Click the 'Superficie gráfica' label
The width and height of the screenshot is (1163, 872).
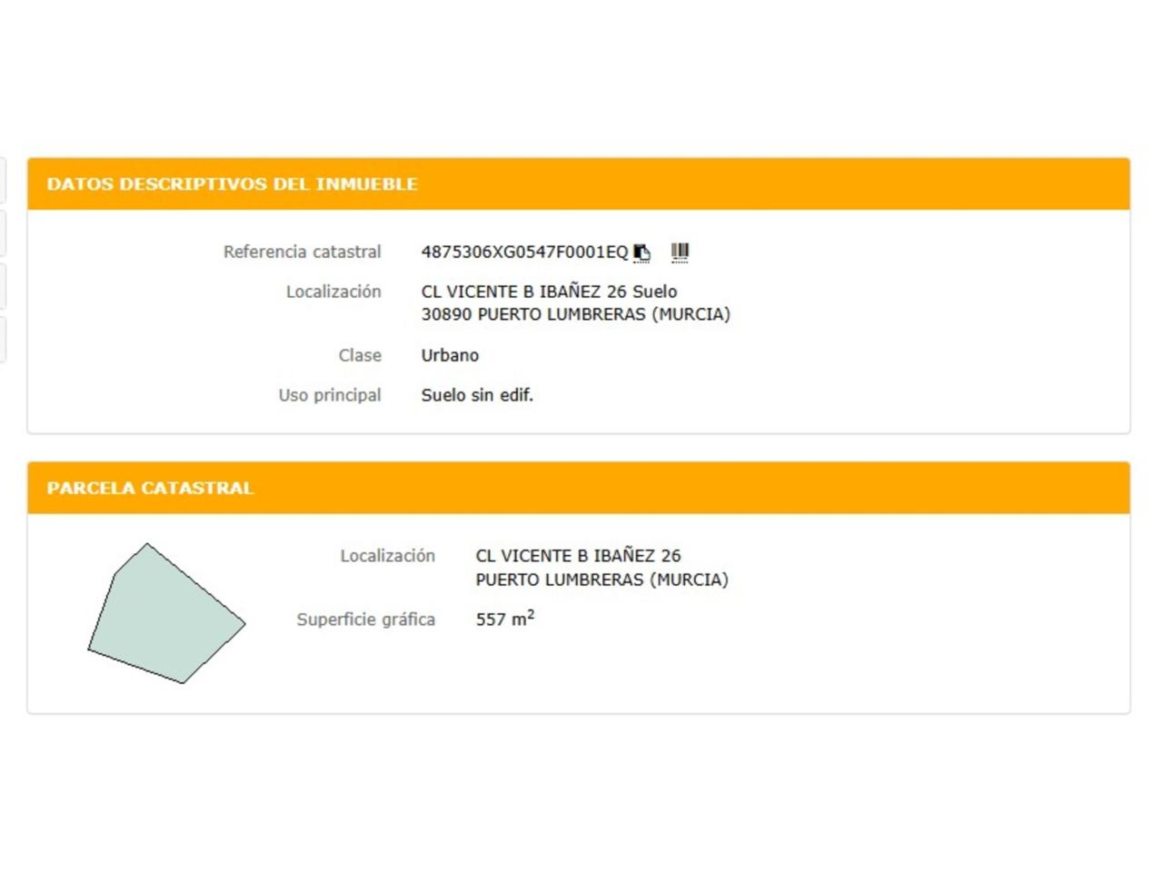point(365,619)
